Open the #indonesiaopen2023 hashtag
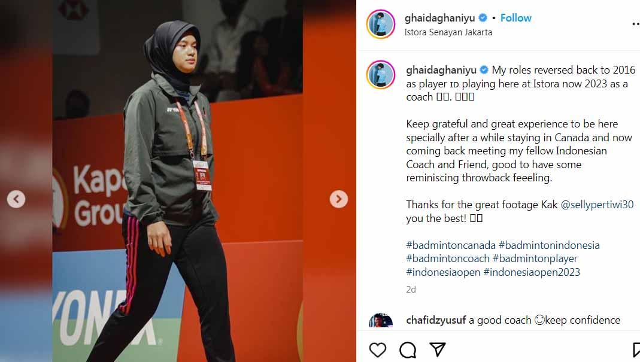 [x=532, y=272]
